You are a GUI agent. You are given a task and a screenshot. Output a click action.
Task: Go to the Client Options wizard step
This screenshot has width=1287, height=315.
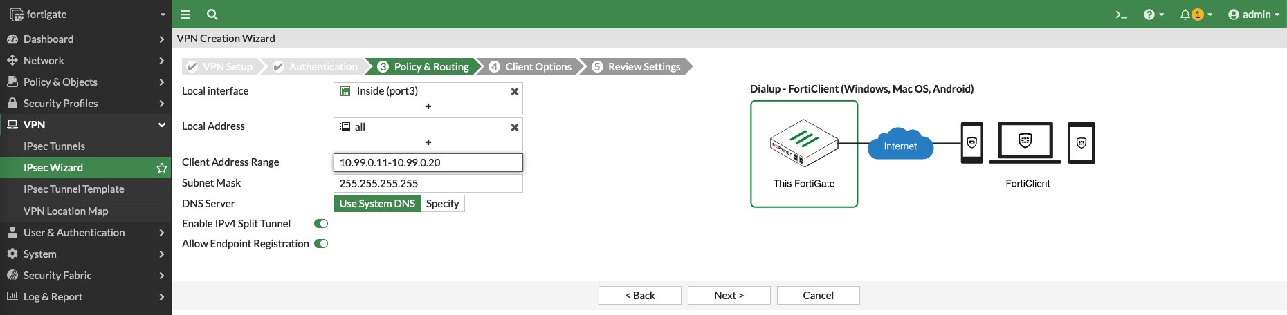coord(531,67)
